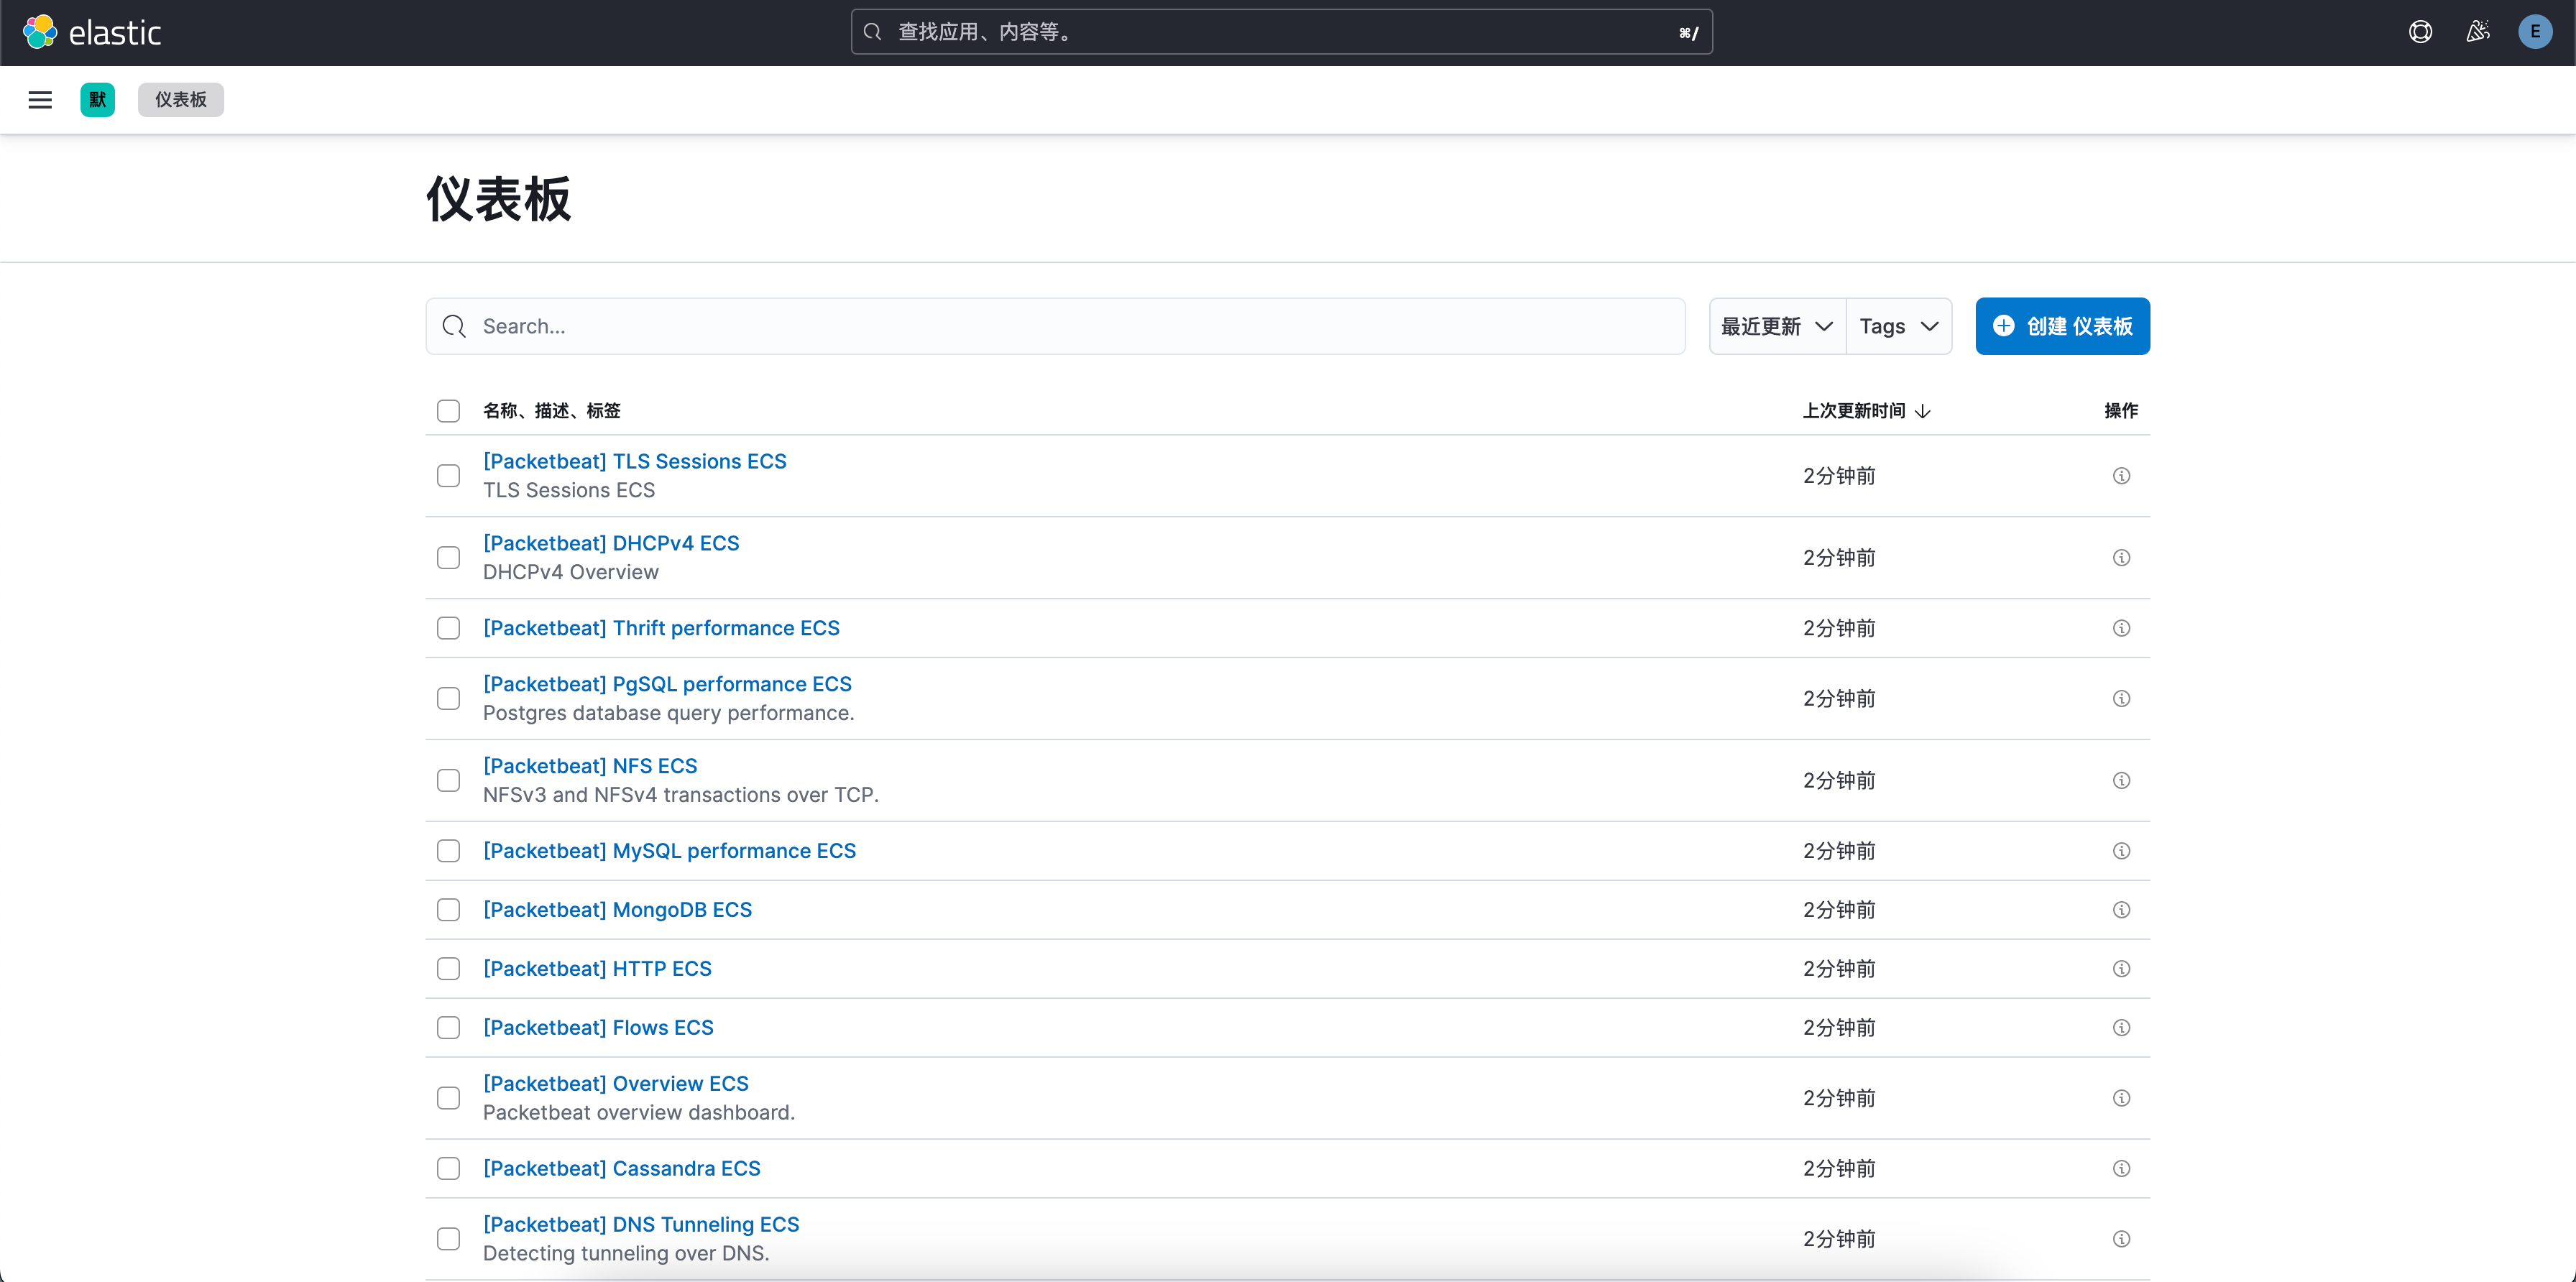Open the Elastic home logo

click(x=92, y=32)
